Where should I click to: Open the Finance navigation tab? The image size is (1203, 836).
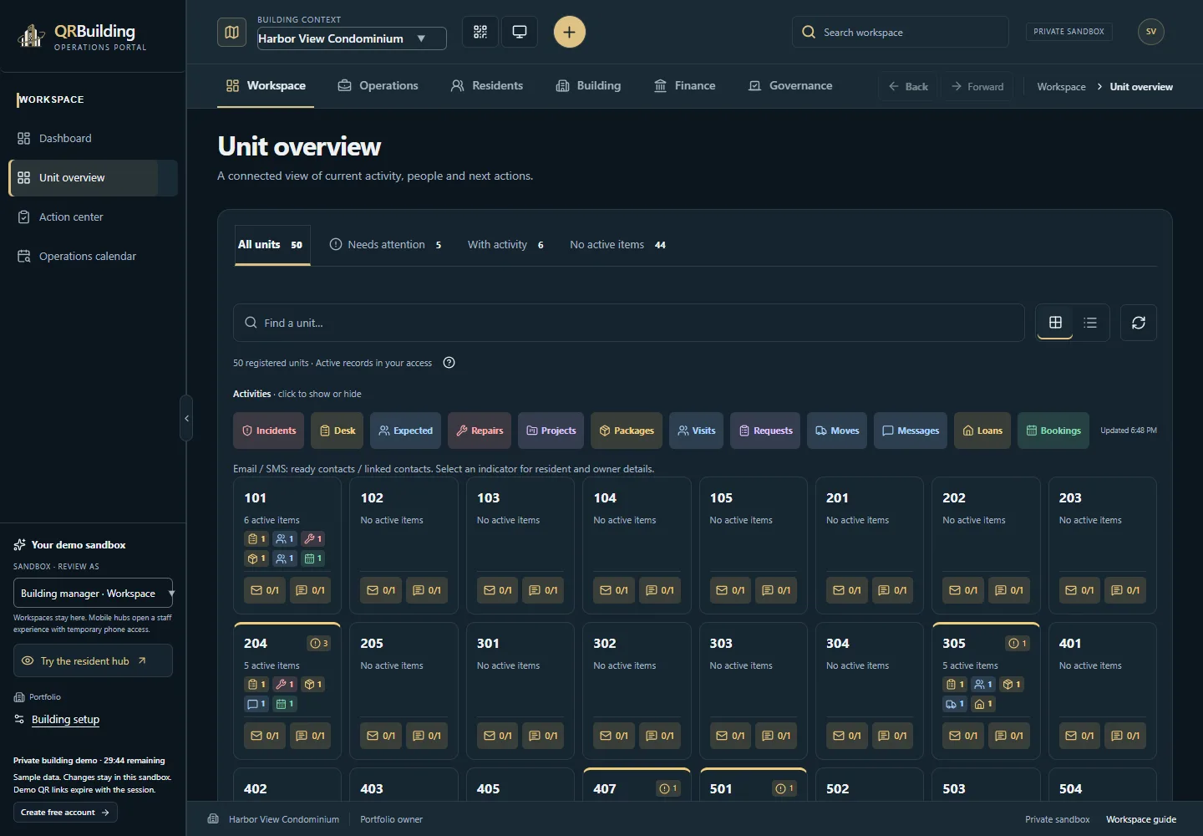point(685,86)
